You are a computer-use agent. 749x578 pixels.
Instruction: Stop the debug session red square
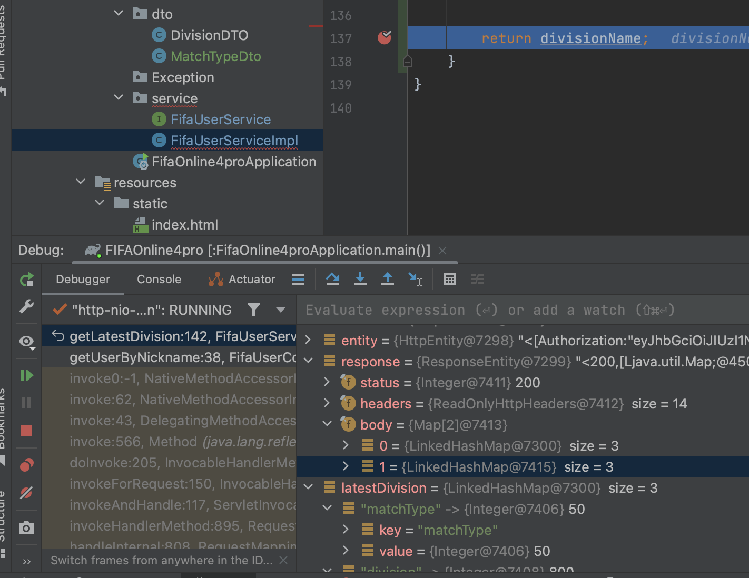click(x=26, y=431)
